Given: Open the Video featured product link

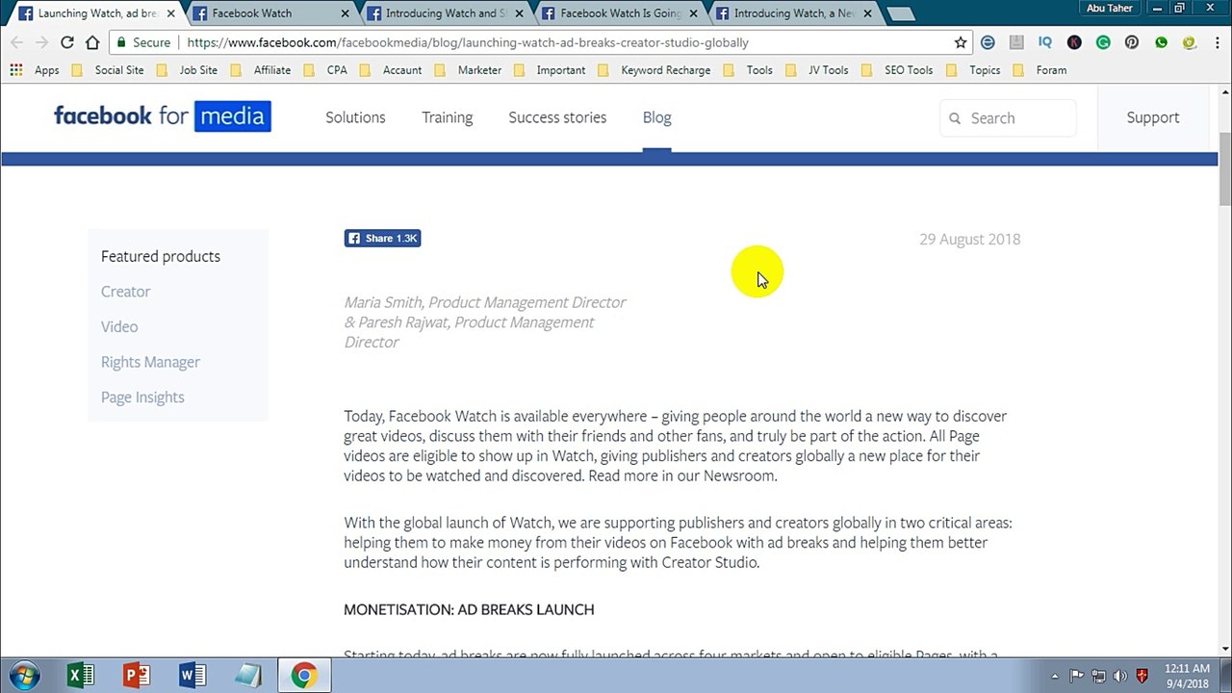Looking at the screenshot, I should click(119, 327).
